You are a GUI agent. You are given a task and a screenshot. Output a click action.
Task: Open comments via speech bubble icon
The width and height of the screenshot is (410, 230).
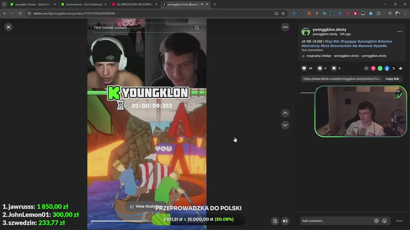click(320, 68)
